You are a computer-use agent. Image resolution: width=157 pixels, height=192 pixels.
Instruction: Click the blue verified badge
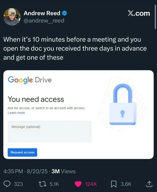point(64,13)
